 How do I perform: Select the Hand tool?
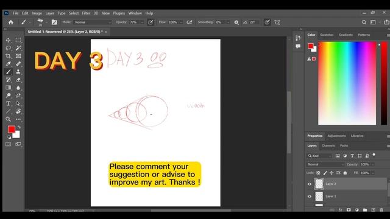[x=18, y=111]
